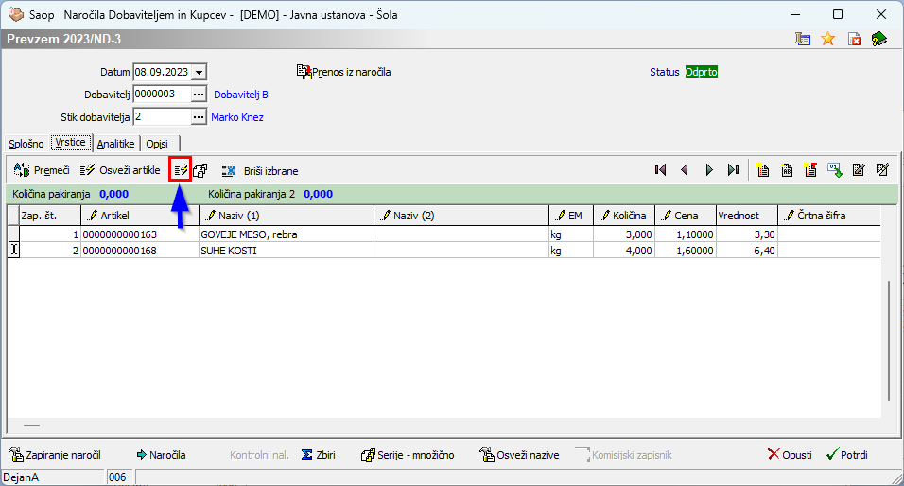
Task: Click the Zbiri sum button
Action: 319,455
